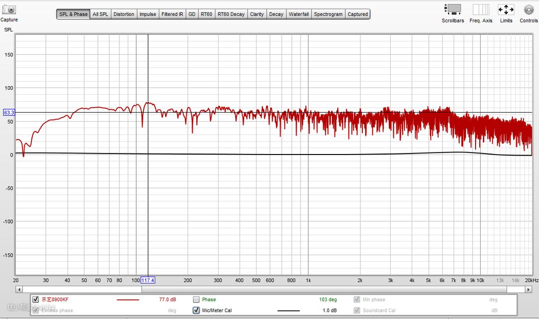The width and height of the screenshot is (539, 319).
Task: Open the Limits icon
Action: coord(506,9)
